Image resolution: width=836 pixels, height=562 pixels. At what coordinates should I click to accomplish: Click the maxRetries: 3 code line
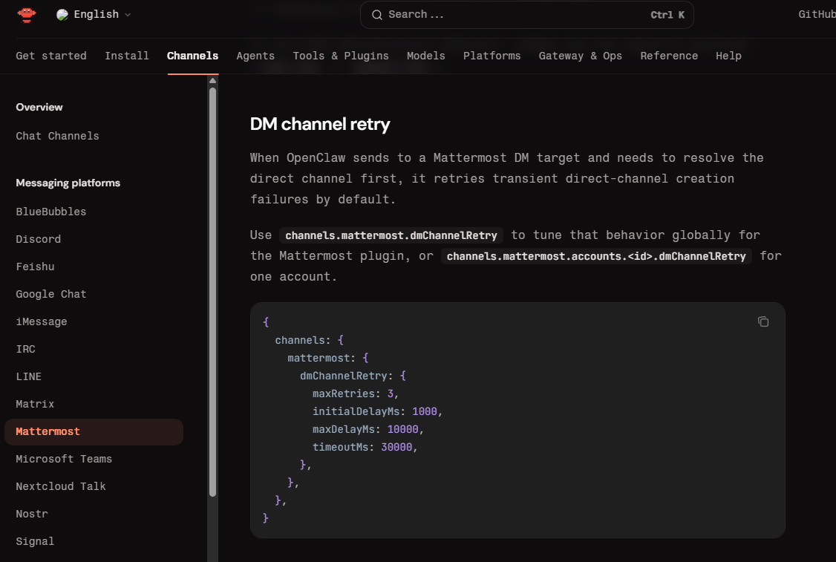(356, 394)
